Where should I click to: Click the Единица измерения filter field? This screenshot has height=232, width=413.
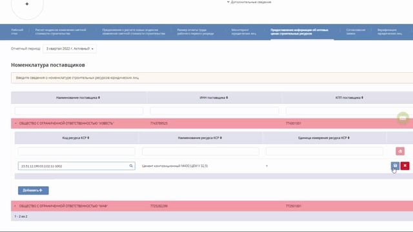(x=325, y=151)
